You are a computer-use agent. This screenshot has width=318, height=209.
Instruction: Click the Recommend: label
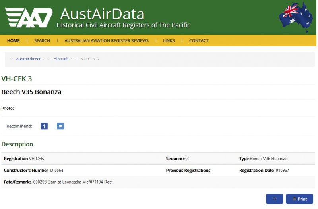pyautogui.click(x=19, y=126)
